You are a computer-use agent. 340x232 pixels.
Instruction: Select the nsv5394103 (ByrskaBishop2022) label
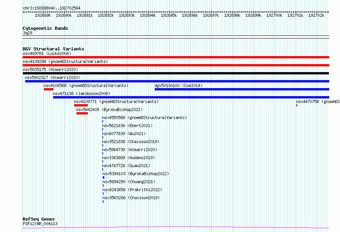click(136, 174)
